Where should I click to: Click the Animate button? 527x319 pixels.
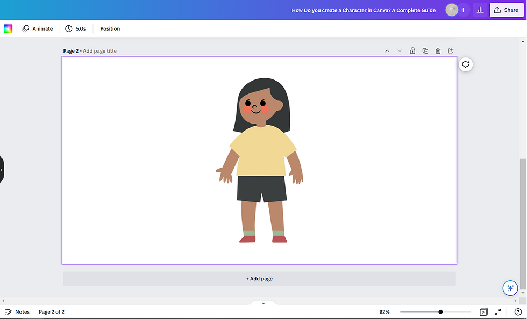[x=37, y=28]
